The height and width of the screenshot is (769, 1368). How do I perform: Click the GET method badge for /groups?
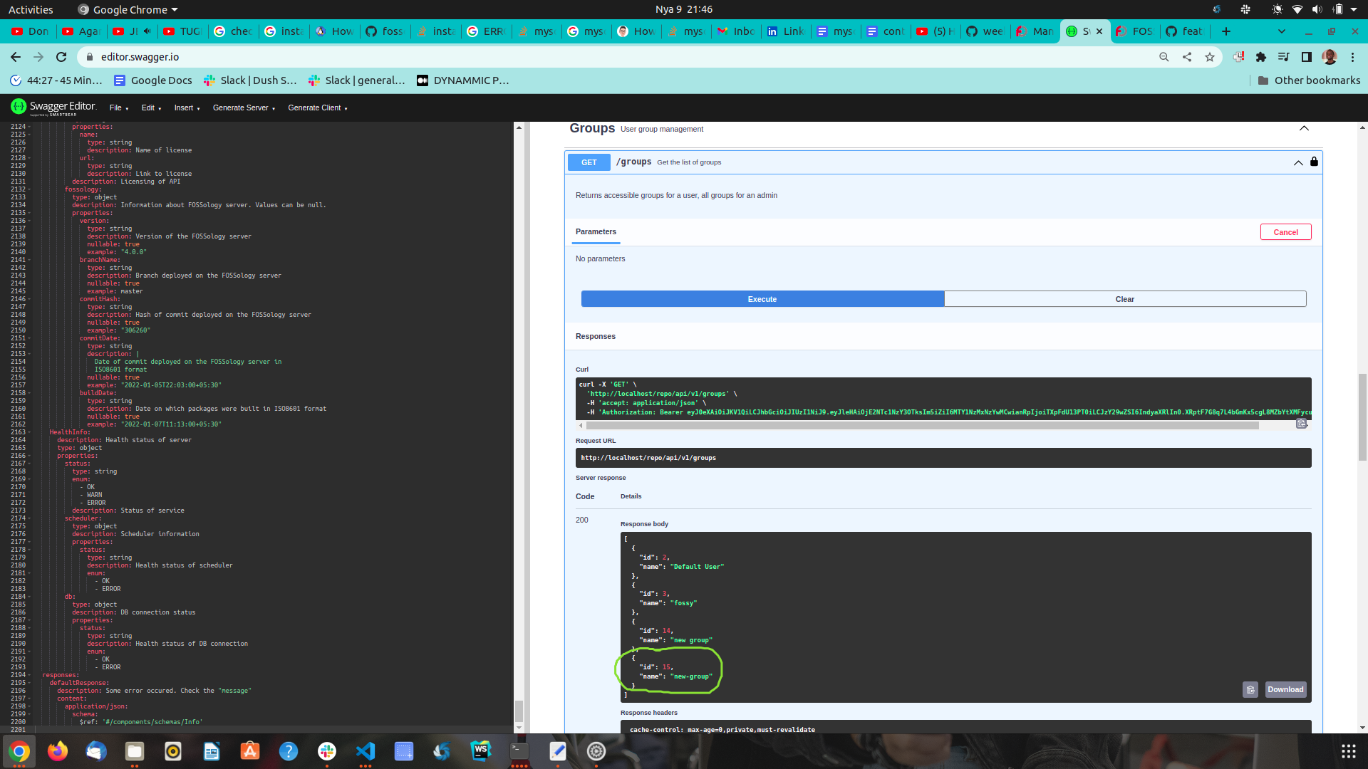pyautogui.click(x=589, y=162)
